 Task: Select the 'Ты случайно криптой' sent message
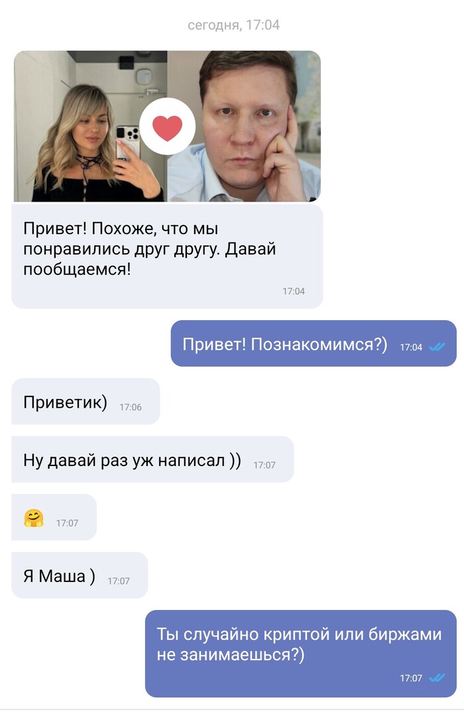pos(300,654)
